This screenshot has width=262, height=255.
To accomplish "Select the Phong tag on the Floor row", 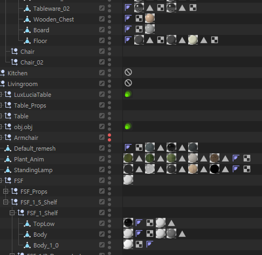I will pyautogui.click(x=128, y=40).
